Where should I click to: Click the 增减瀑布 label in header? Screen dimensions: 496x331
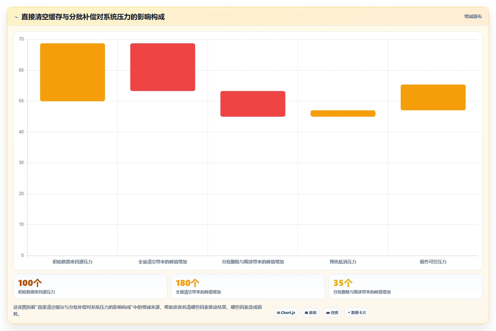click(x=473, y=16)
